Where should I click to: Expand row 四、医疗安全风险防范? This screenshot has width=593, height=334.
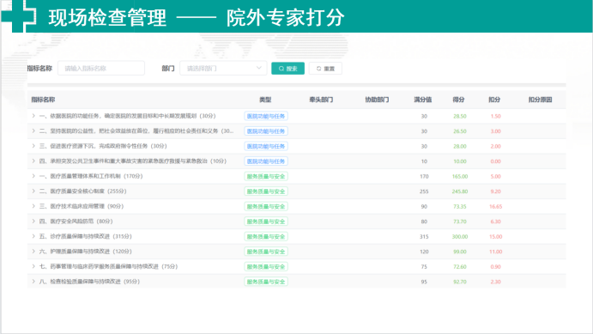click(x=33, y=222)
